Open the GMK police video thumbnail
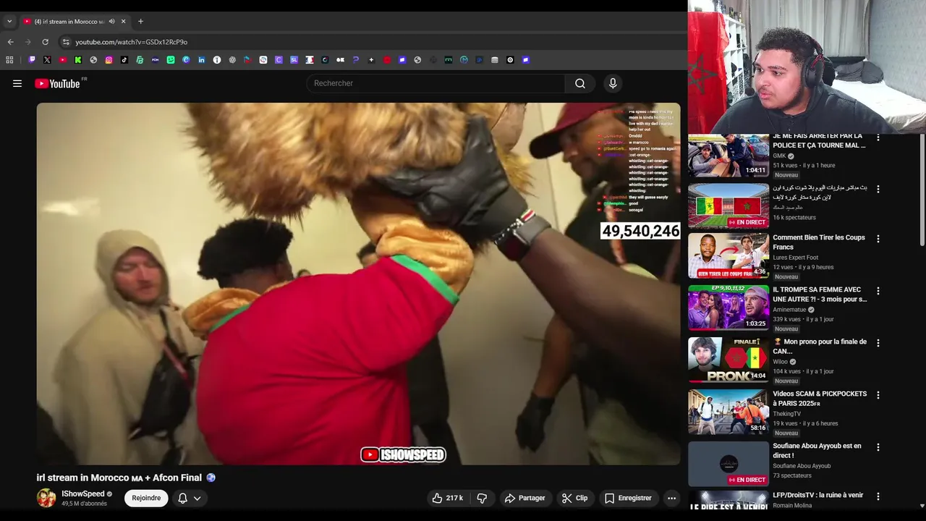 (x=729, y=156)
